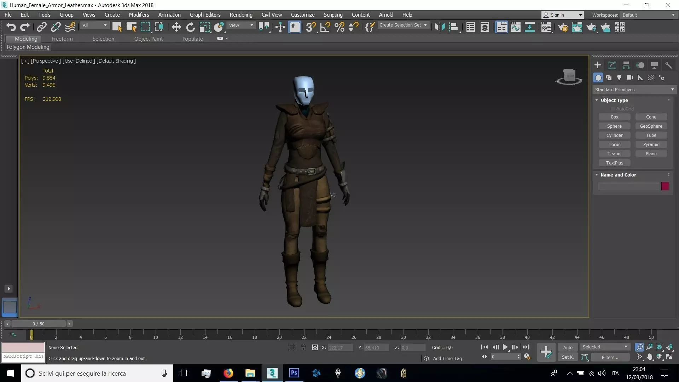Collapse the Object Type rollout
This screenshot has height=382, width=679.
(x=597, y=100)
